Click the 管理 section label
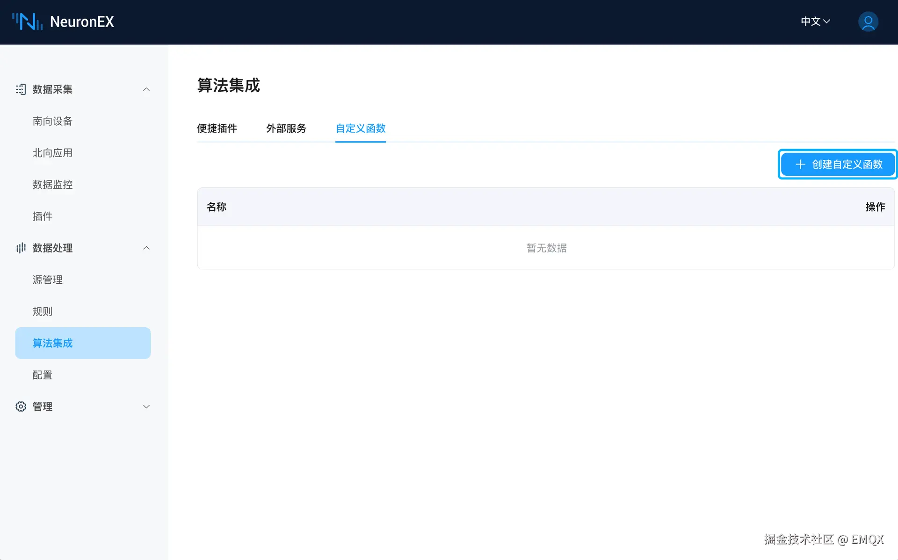This screenshot has height=560, width=898. point(43,407)
